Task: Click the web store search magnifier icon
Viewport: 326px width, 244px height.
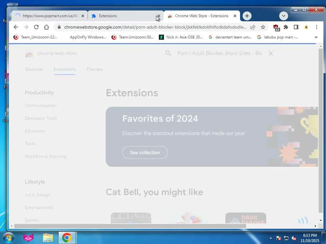Action: [x=168, y=53]
